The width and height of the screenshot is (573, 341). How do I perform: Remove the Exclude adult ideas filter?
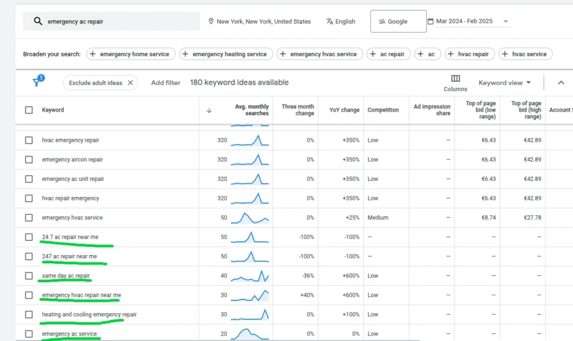tap(130, 83)
